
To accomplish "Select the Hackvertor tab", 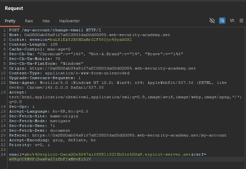I will (x=70, y=21).
